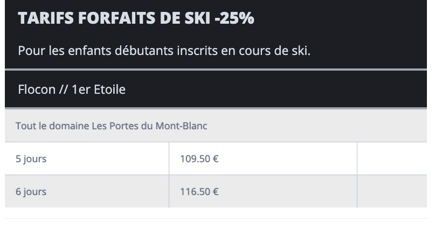Click the word 'Flocon' in dark header

37,89
